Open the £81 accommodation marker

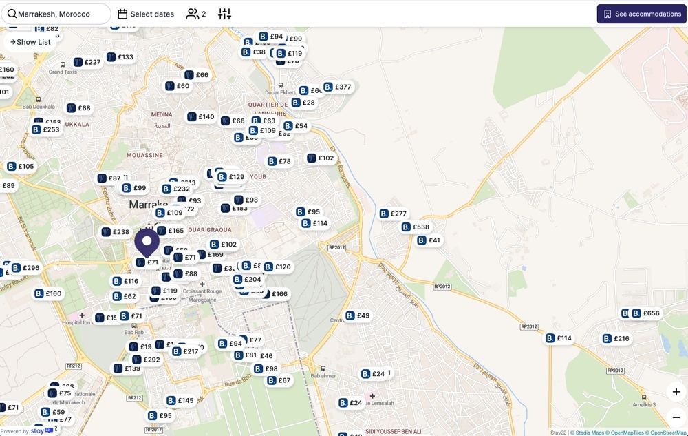246,355
